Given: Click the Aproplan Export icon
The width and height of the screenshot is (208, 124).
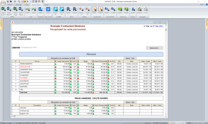Looking at the screenshot, I should 139,9.
